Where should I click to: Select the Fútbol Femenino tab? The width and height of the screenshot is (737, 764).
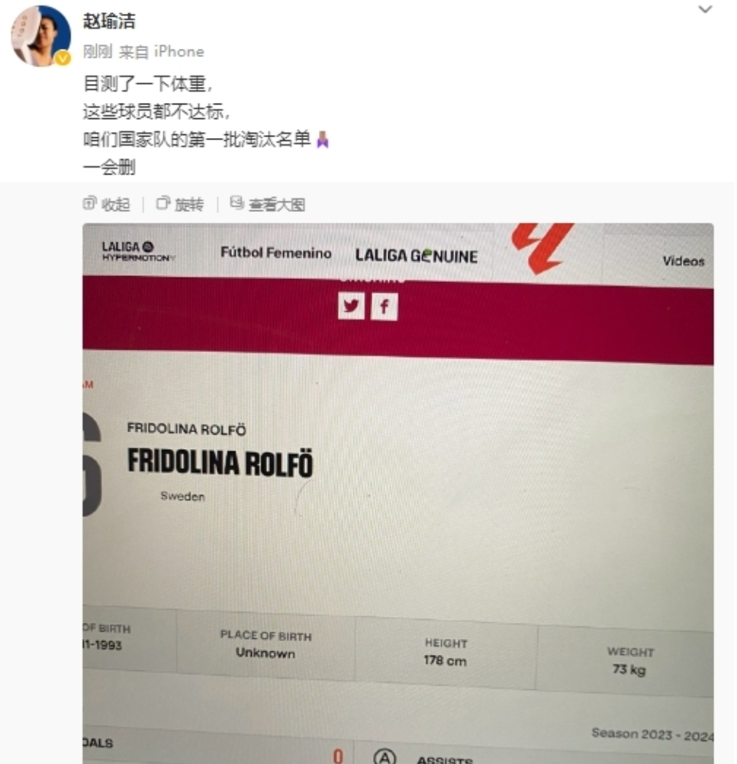point(276,252)
